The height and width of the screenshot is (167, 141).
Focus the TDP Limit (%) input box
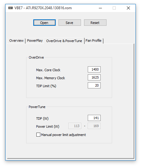(94, 85)
